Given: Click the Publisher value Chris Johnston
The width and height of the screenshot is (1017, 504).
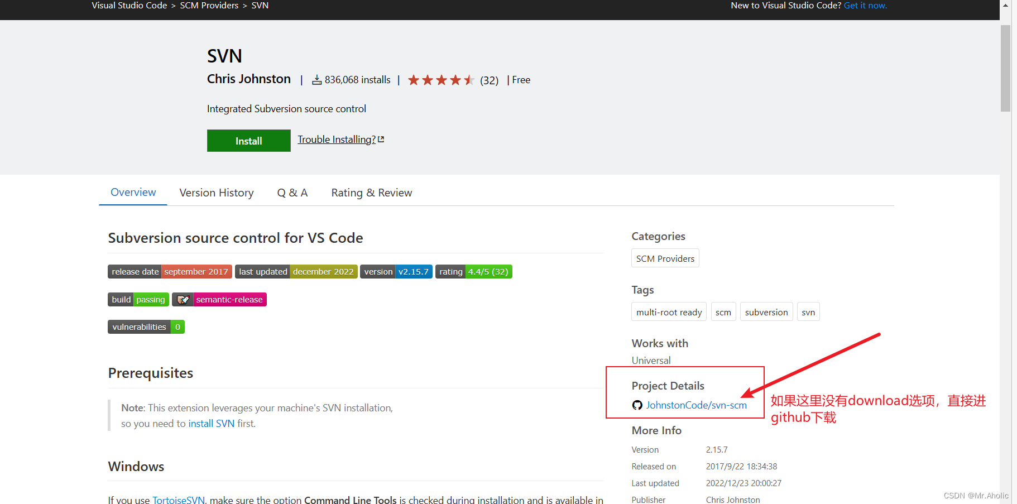Looking at the screenshot, I should pyautogui.click(x=733, y=500).
